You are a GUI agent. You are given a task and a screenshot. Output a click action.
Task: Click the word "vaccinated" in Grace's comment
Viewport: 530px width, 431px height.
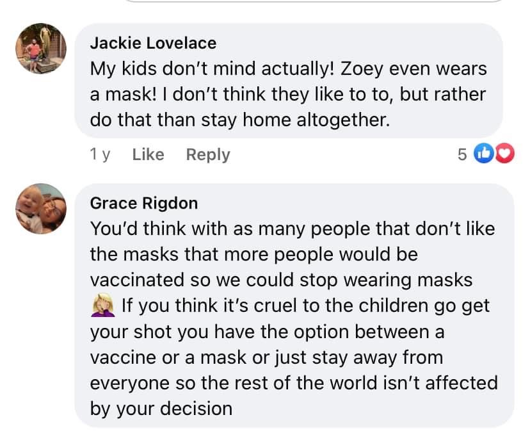pyautogui.click(x=132, y=280)
